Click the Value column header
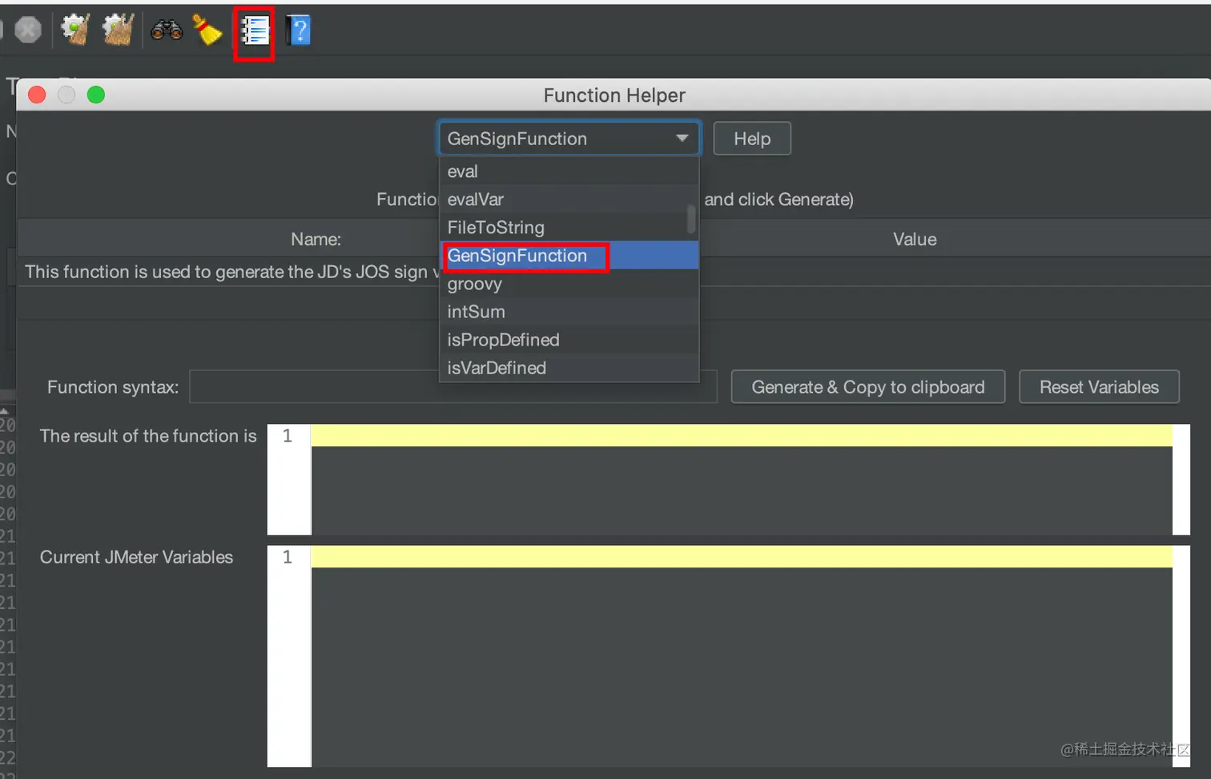 915,239
